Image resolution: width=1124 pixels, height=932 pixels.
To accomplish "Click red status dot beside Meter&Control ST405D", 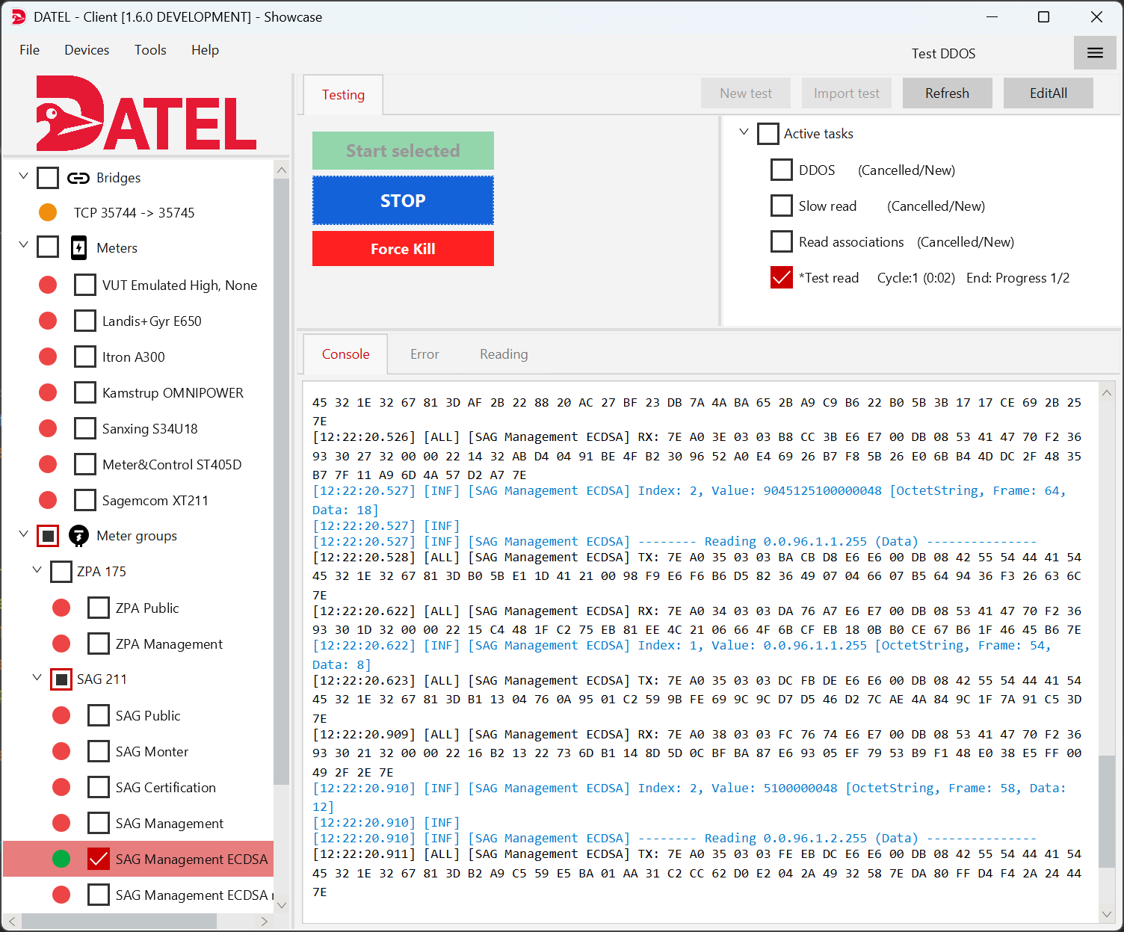I will click(48, 464).
